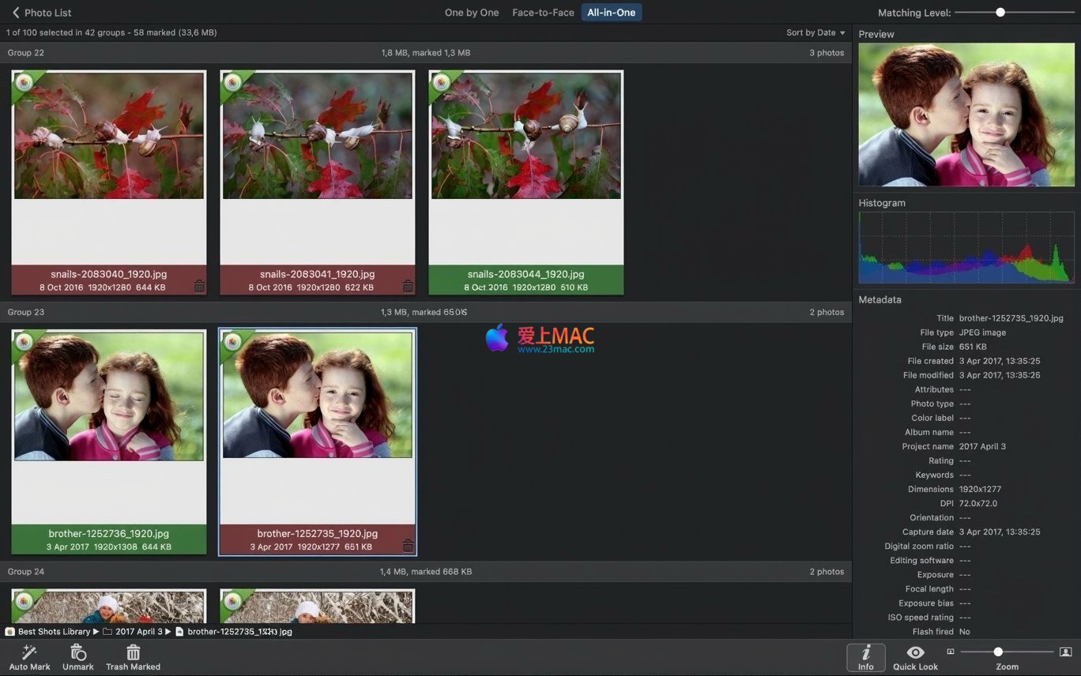Switch to Face-to-Face view

543,13
